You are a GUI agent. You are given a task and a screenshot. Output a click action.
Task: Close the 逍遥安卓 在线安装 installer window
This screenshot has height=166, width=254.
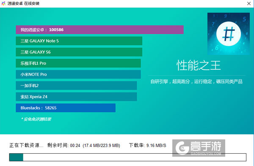point(249,3)
